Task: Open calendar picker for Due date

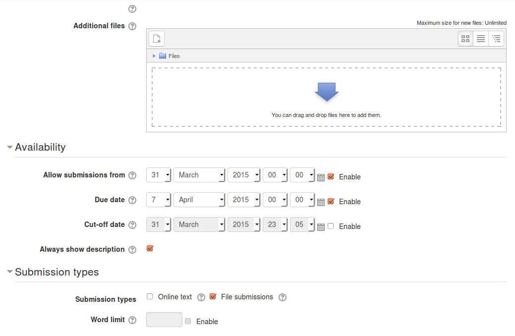Action: [x=321, y=202]
